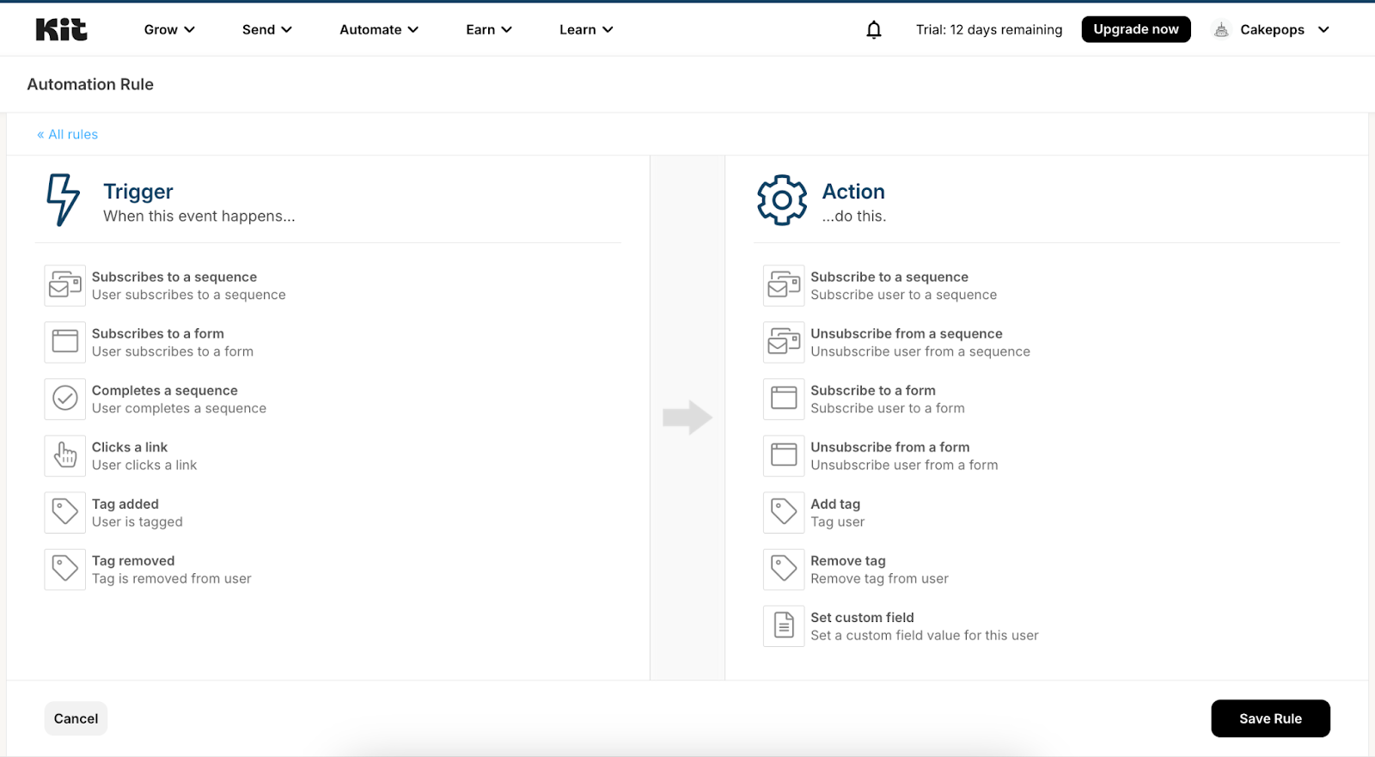Choose 'Set custom field' action label
The image size is (1375, 757).
point(862,617)
